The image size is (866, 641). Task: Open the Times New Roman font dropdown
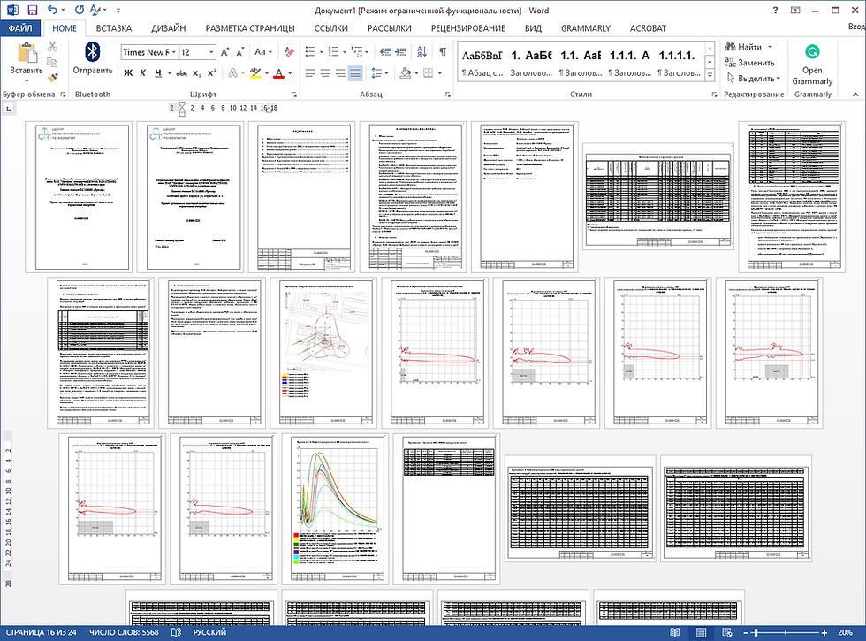point(173,52)
